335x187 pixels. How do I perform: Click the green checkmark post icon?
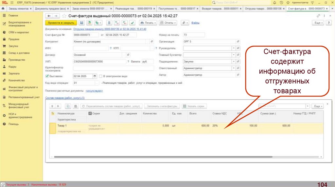coord(132,23)
